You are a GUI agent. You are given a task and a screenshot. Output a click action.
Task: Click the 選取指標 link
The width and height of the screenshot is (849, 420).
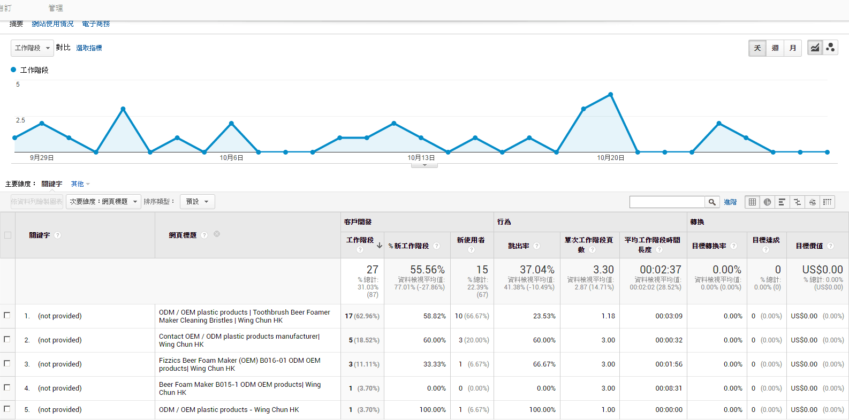tap(89, 48)
